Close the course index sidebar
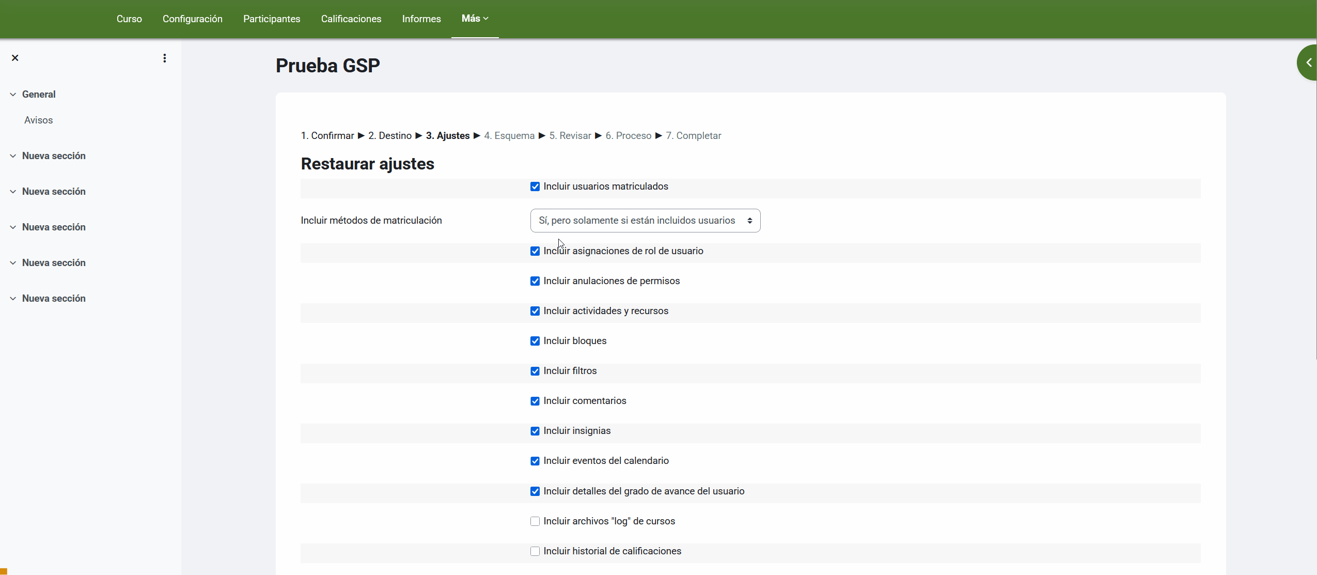Viewport: 1317px width, 575px height. click(x=15, y=58)
